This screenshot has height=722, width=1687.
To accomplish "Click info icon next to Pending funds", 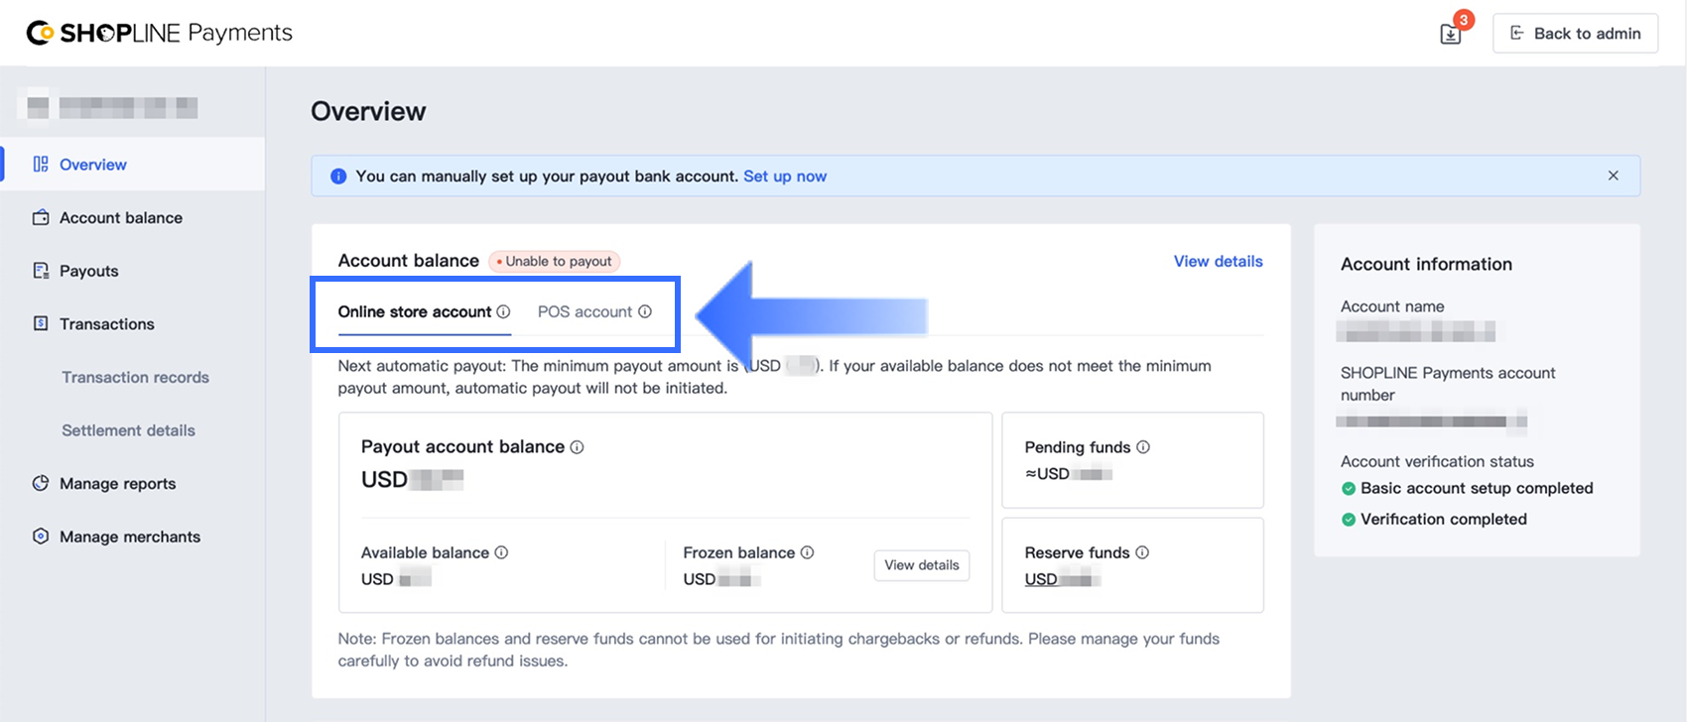I will tap(1143, 447).
